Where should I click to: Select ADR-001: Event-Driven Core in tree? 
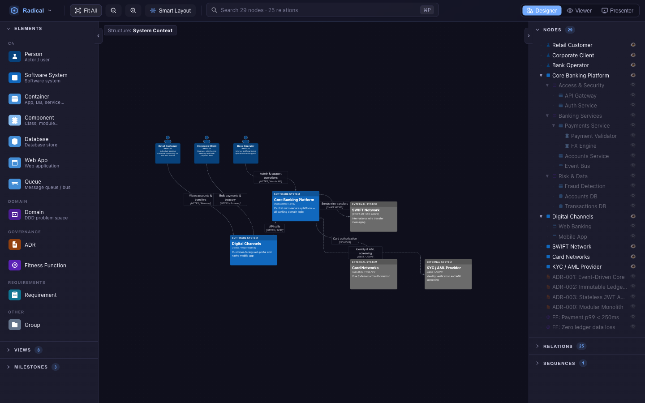[x=588, y=277]
